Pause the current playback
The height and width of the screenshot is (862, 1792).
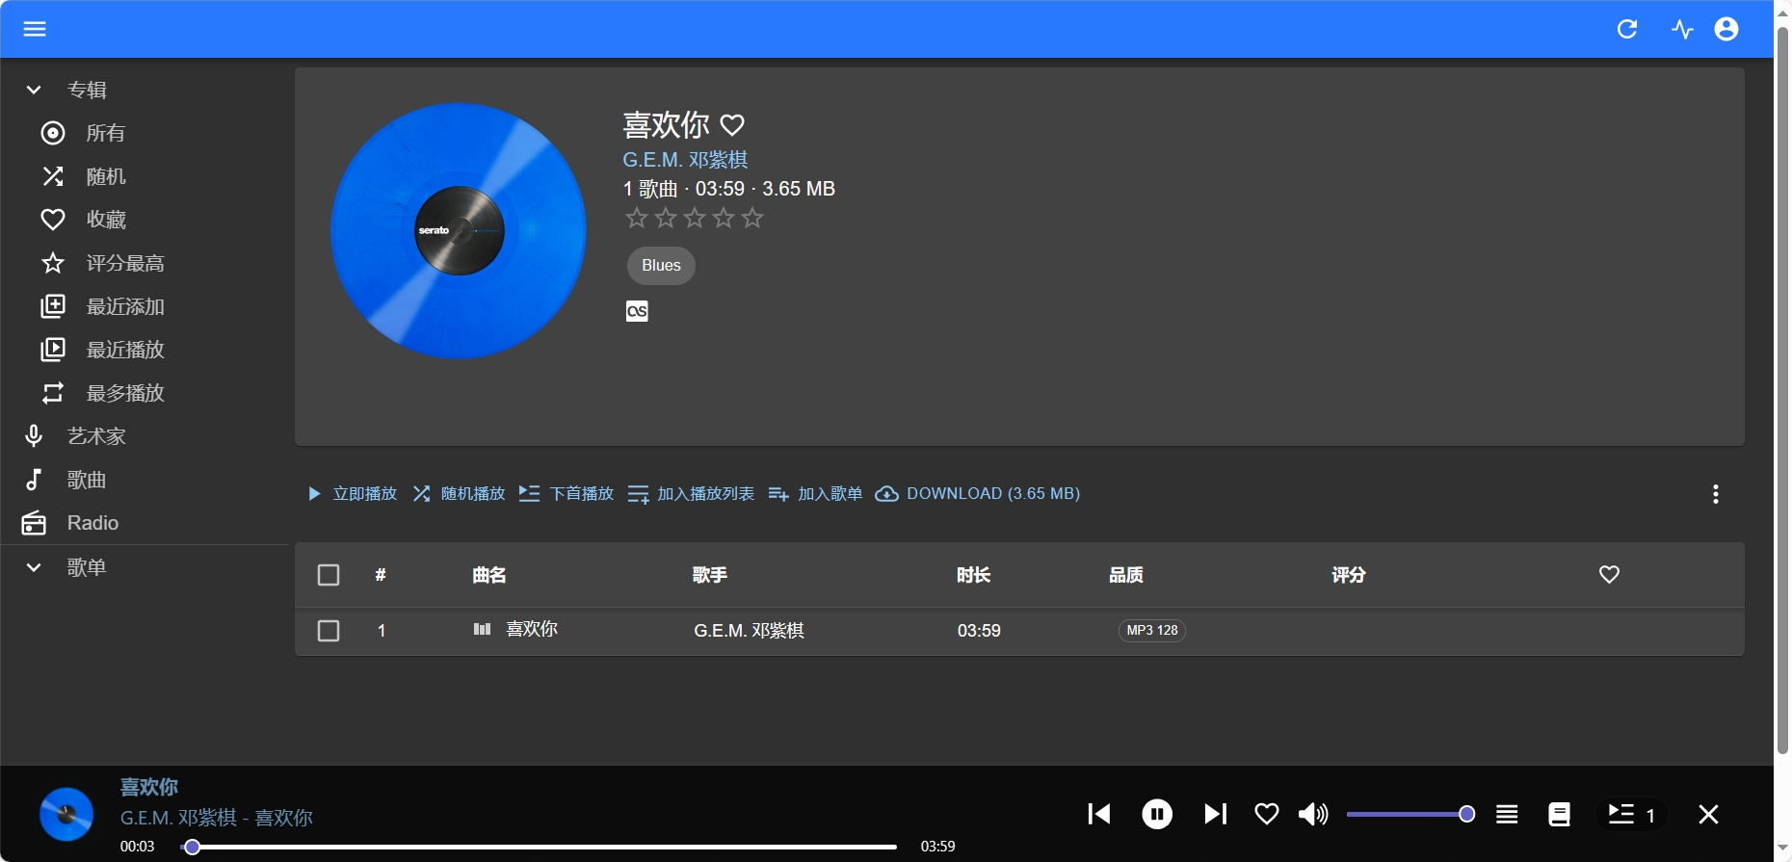coord(1157,815)
